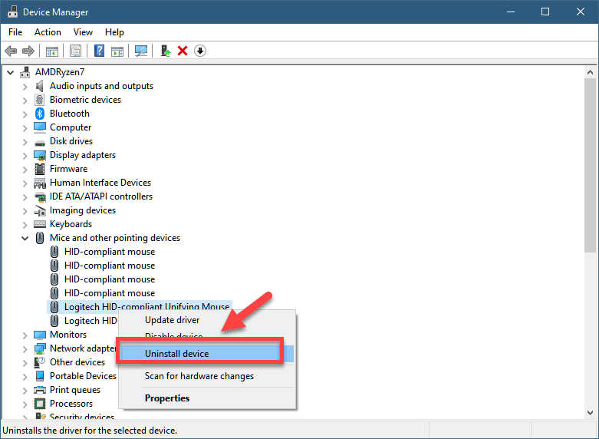This screenshot has height=439, width=599.
Task: Click the scrollbar up arrow
Action: click(x=590, y=72)
